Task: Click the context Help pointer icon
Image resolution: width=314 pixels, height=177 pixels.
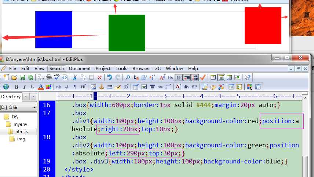Action: (248, 77)
